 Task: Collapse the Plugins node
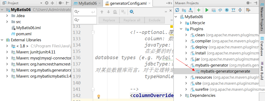point(181,29)
